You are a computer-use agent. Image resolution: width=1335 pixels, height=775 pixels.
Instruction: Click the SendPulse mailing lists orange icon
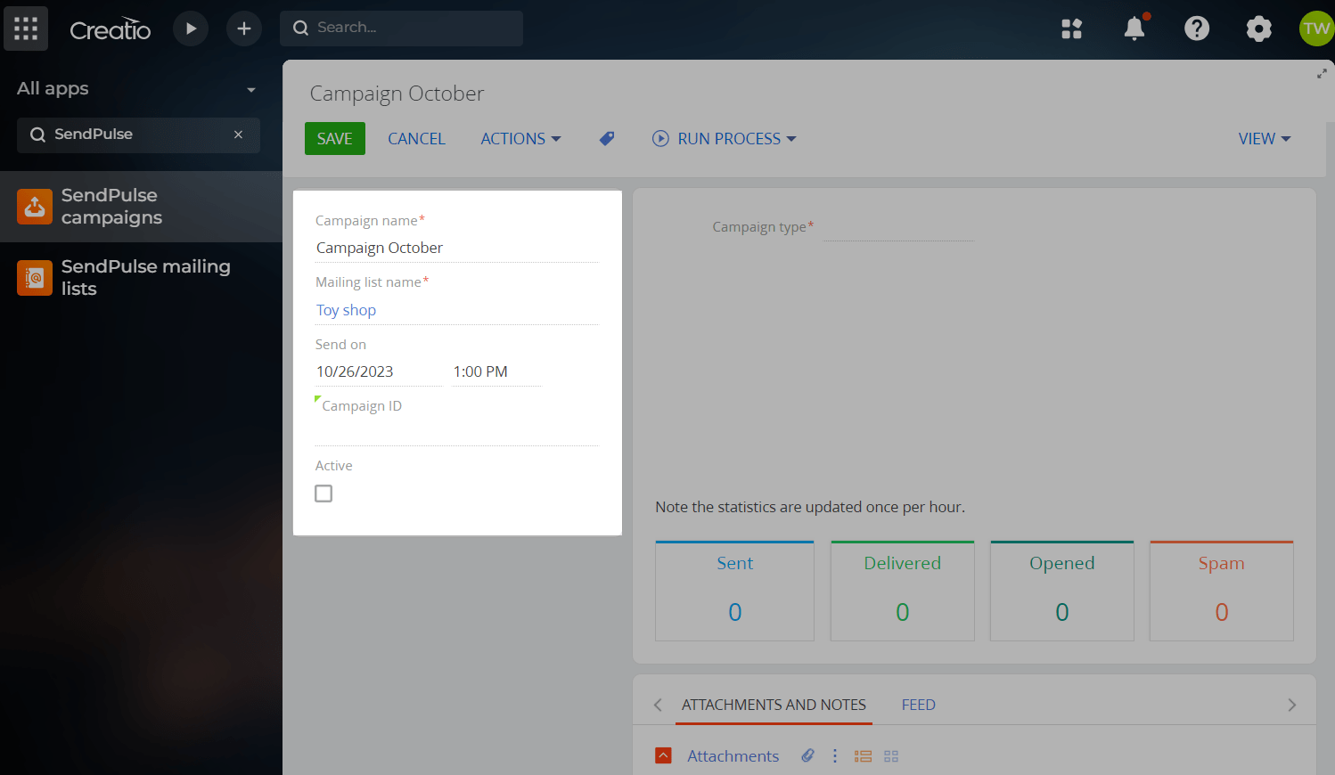[x=35, y=278]
